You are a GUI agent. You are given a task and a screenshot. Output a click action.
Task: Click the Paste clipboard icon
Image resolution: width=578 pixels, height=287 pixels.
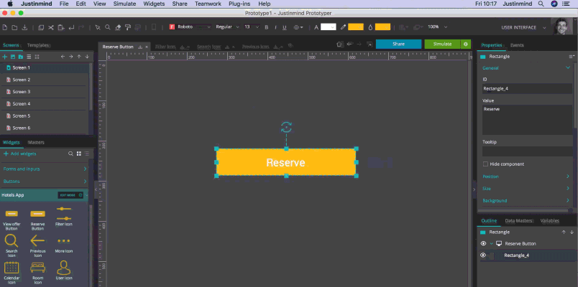pyautogui.click(x=61, y=27)
